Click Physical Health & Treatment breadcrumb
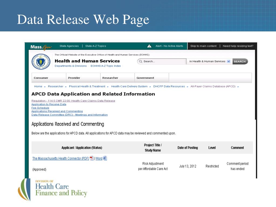The height and width of the screenshot is (207, 276). click(x=87, y=87)
